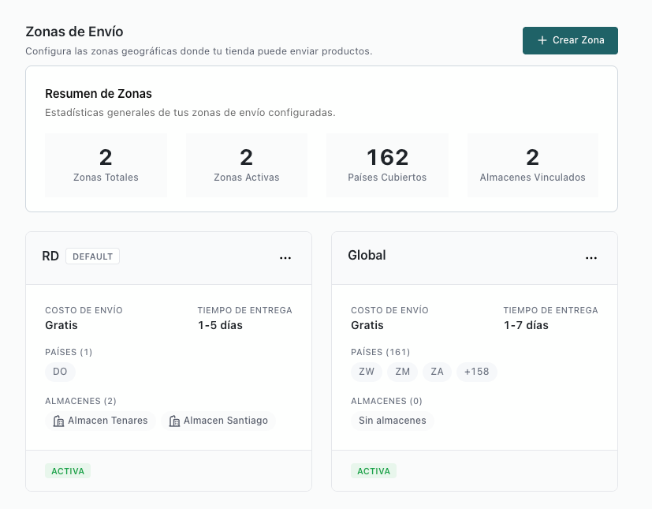Click the ZM country badge

[403, 372]
